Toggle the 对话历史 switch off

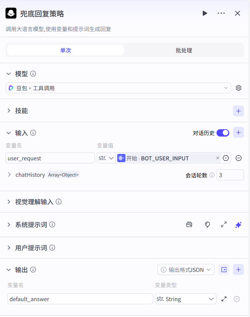click(x=223, y=133)
